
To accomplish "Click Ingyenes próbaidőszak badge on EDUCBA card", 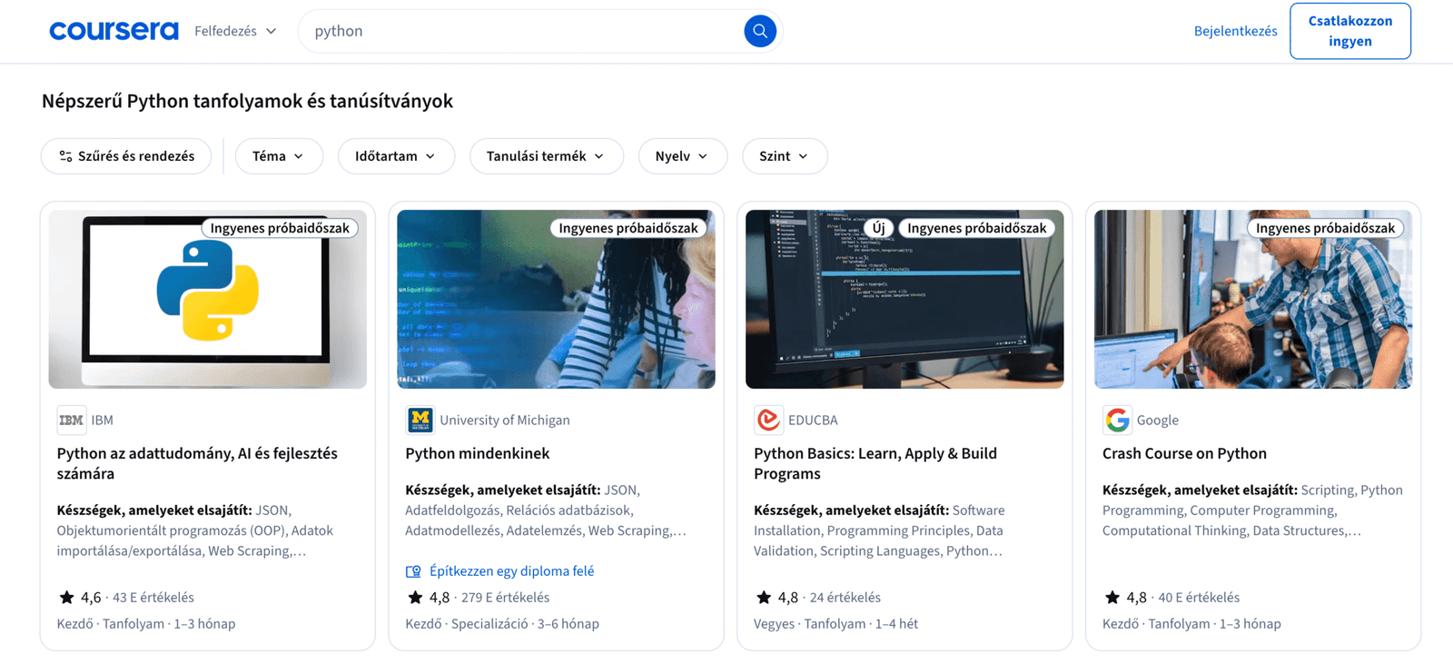I will [x=977, y=228].
